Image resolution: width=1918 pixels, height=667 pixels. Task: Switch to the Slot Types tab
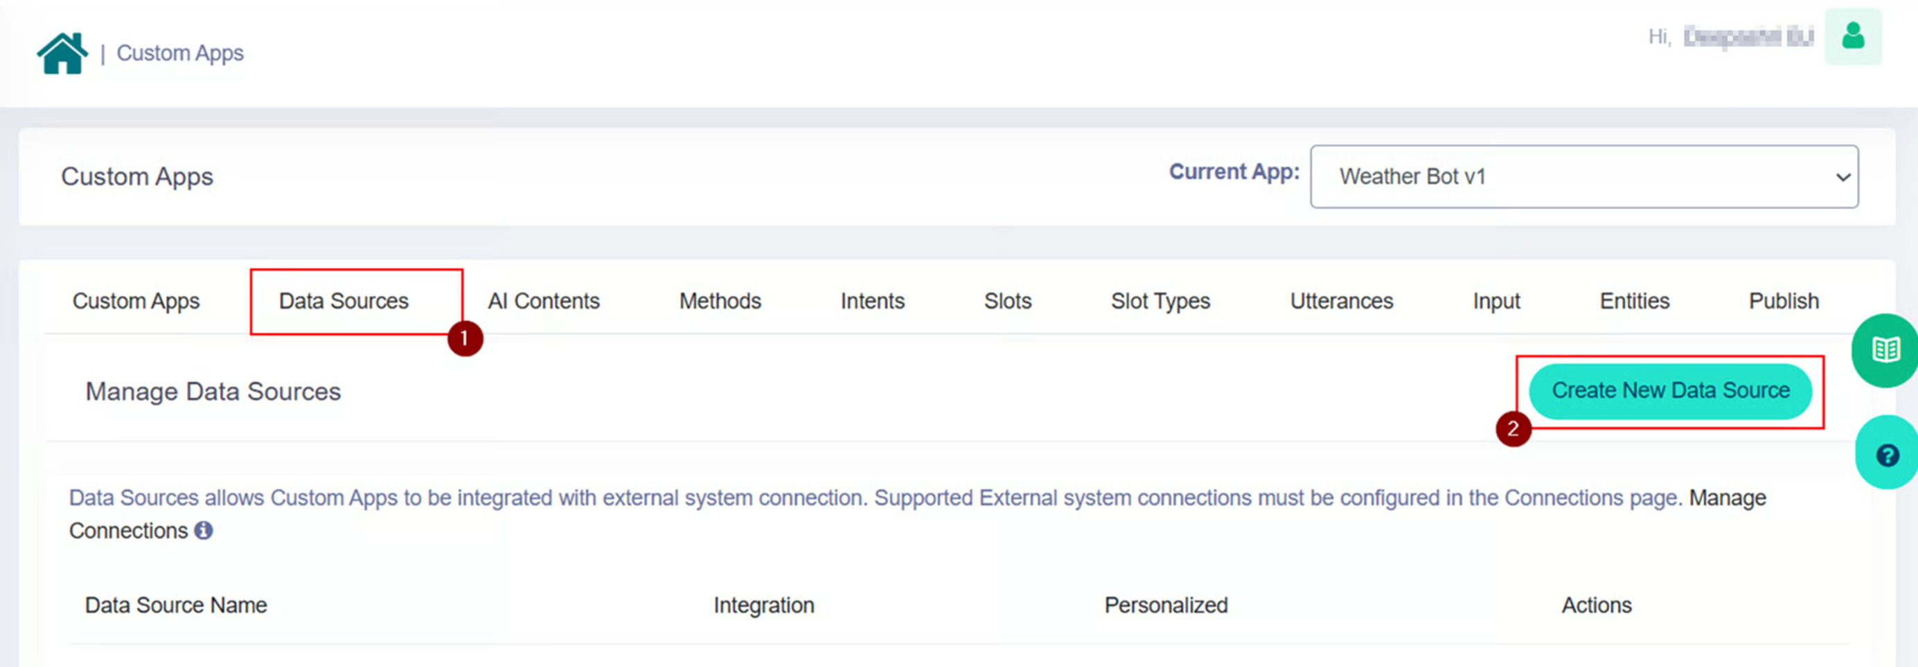1160,301
